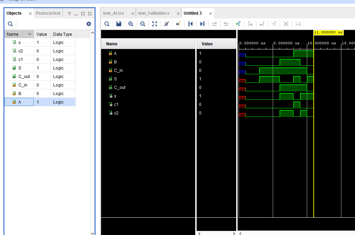Zoom fit the waveform view
The width and height of the screenshot is (355, 235).
point(155,24)
